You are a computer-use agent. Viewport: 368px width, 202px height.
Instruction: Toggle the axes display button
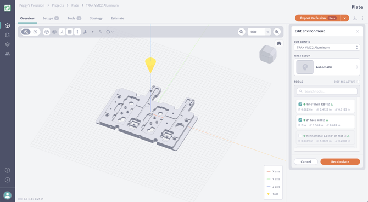(x=62, y=32)
